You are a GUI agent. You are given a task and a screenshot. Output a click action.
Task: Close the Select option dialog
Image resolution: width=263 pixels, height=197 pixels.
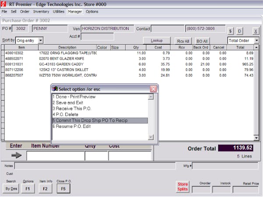pyautogui.click(x=153, y=89)
